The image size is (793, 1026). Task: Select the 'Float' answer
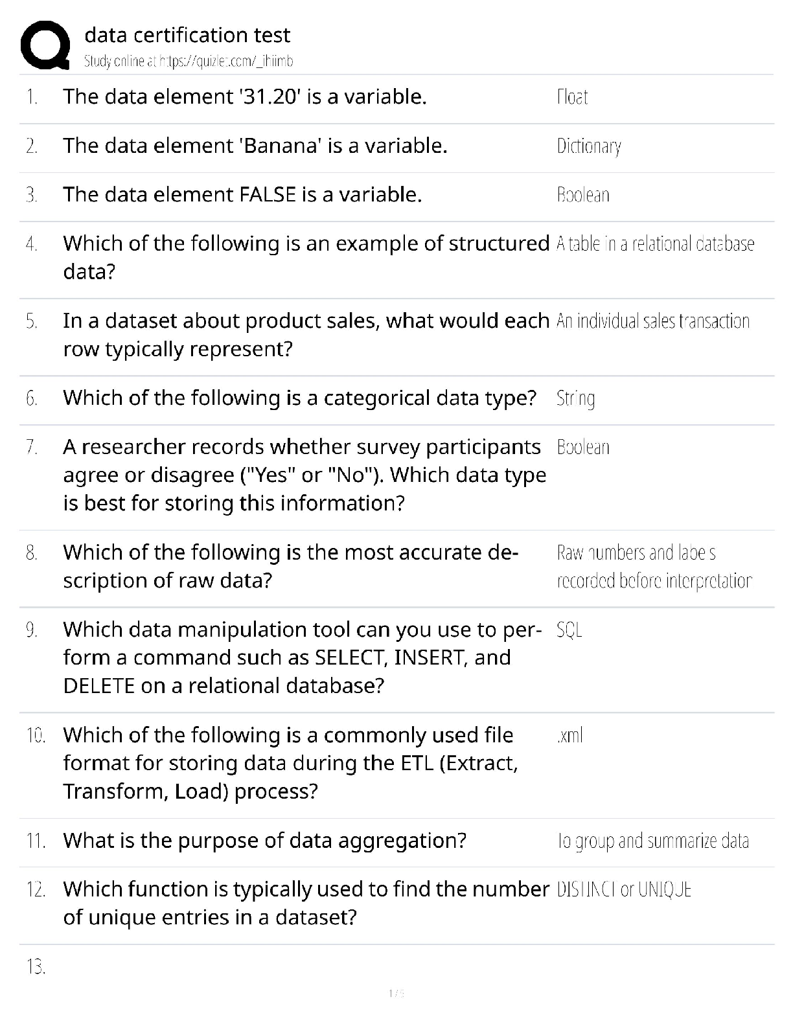pos(573,97)
